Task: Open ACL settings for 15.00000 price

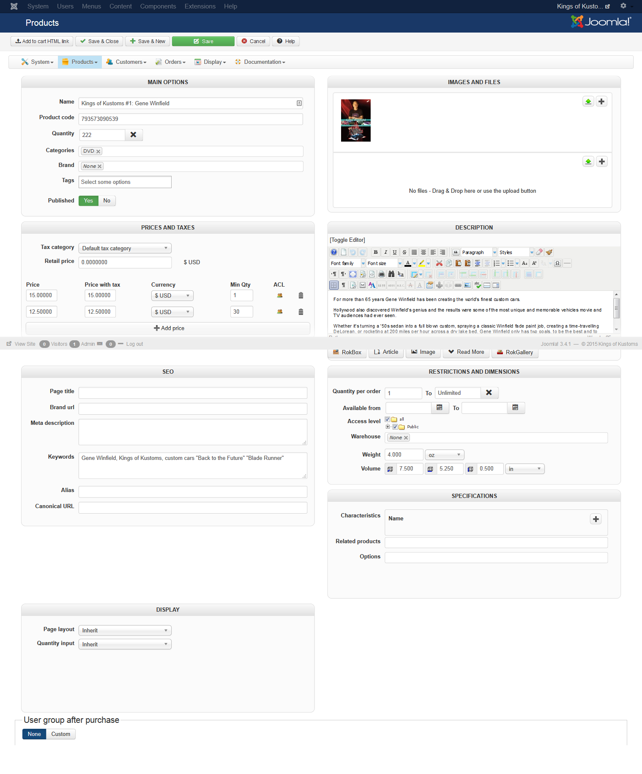Action: [x=280, y=295]
